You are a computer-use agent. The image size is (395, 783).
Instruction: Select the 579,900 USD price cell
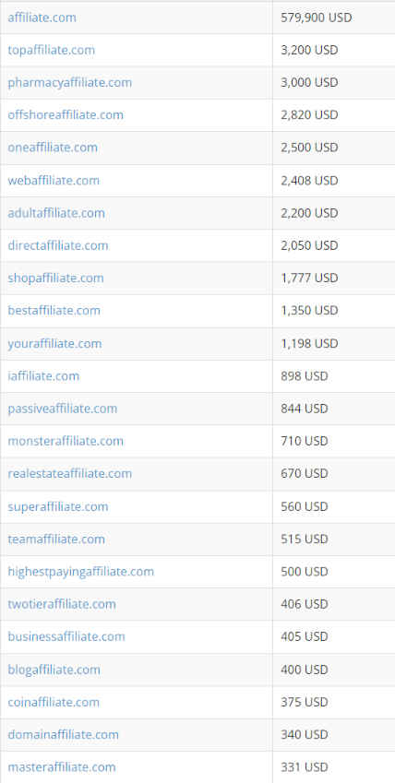point(334,18)
